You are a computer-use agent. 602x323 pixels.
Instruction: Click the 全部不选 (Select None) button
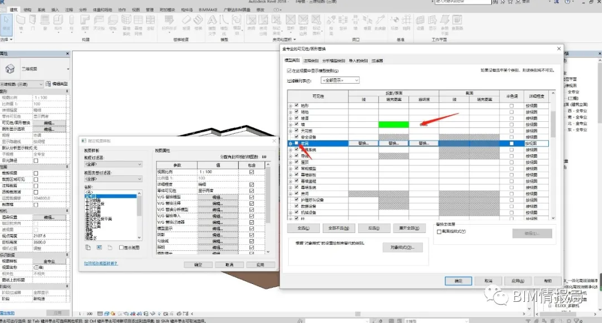click(338, 228)
